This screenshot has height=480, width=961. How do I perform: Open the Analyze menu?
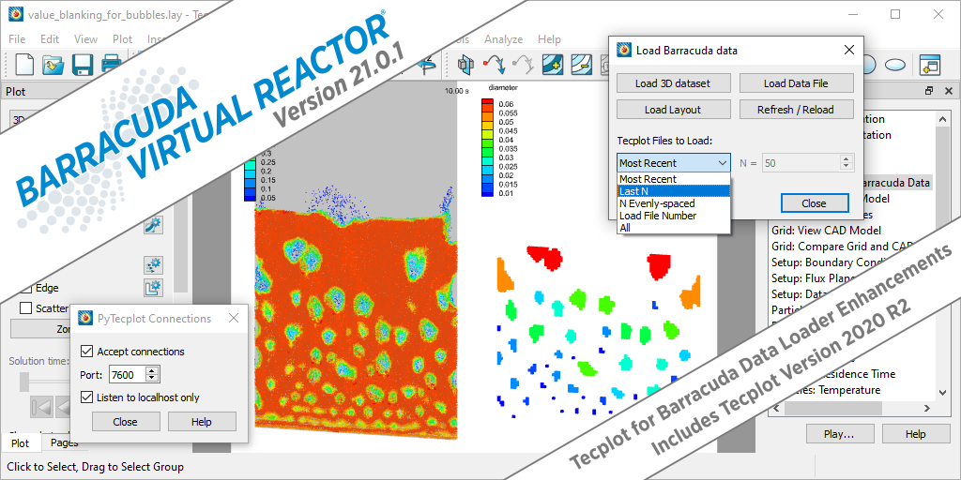pos(503,39)
